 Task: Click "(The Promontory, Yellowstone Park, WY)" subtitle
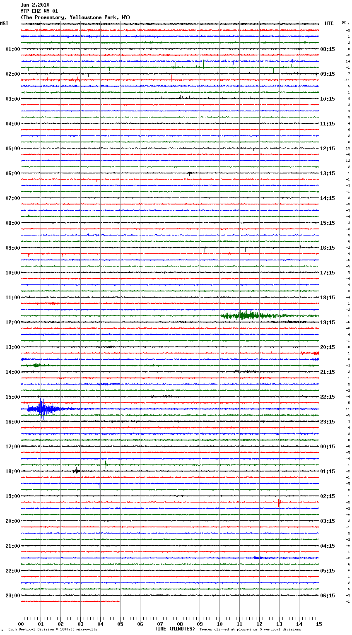(75, 17)
